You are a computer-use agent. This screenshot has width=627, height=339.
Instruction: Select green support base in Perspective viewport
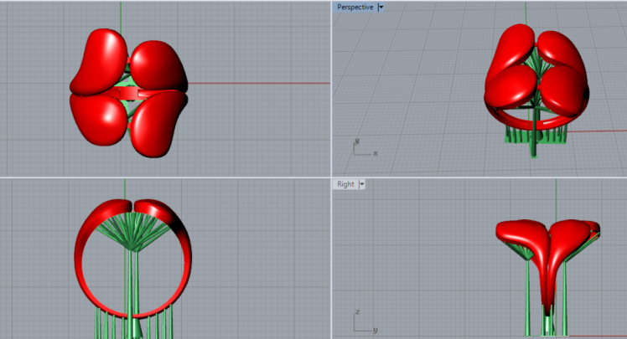pos(536,136)
